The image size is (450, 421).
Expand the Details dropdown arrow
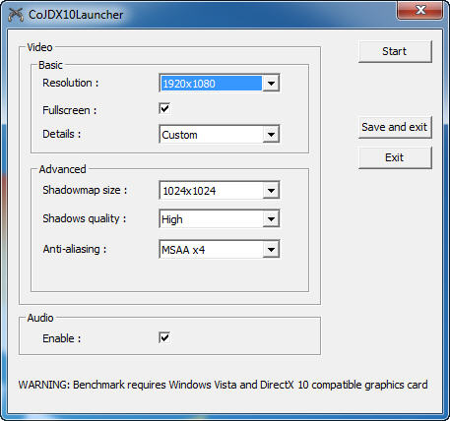pyautogui.click(x=271, y=134)
